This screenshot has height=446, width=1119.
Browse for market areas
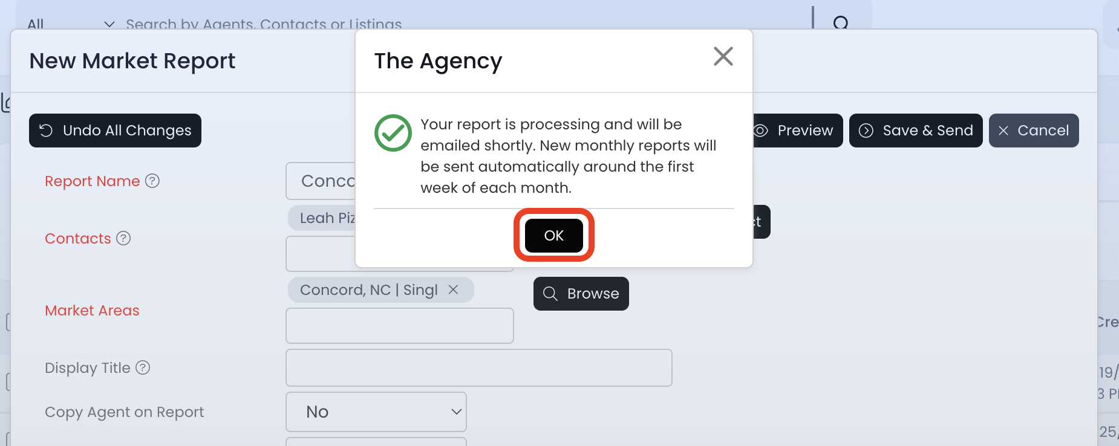[581, 294]
